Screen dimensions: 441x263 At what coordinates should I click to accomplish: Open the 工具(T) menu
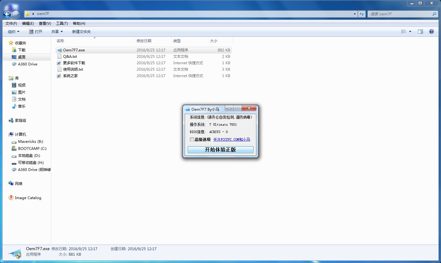pos(62,23)
